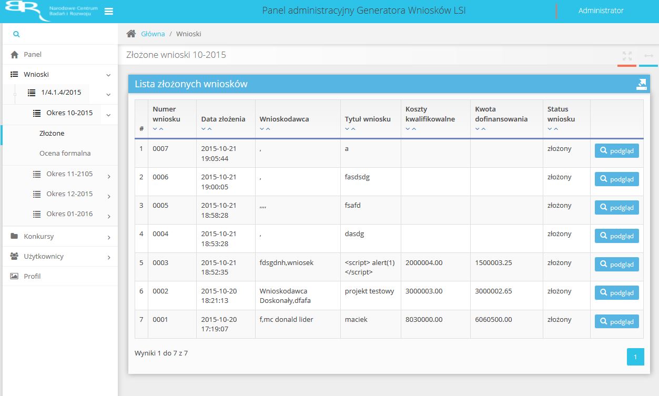Select page 1 in pagination
This screenshot has height=396, width=659.
pos(635,357)
